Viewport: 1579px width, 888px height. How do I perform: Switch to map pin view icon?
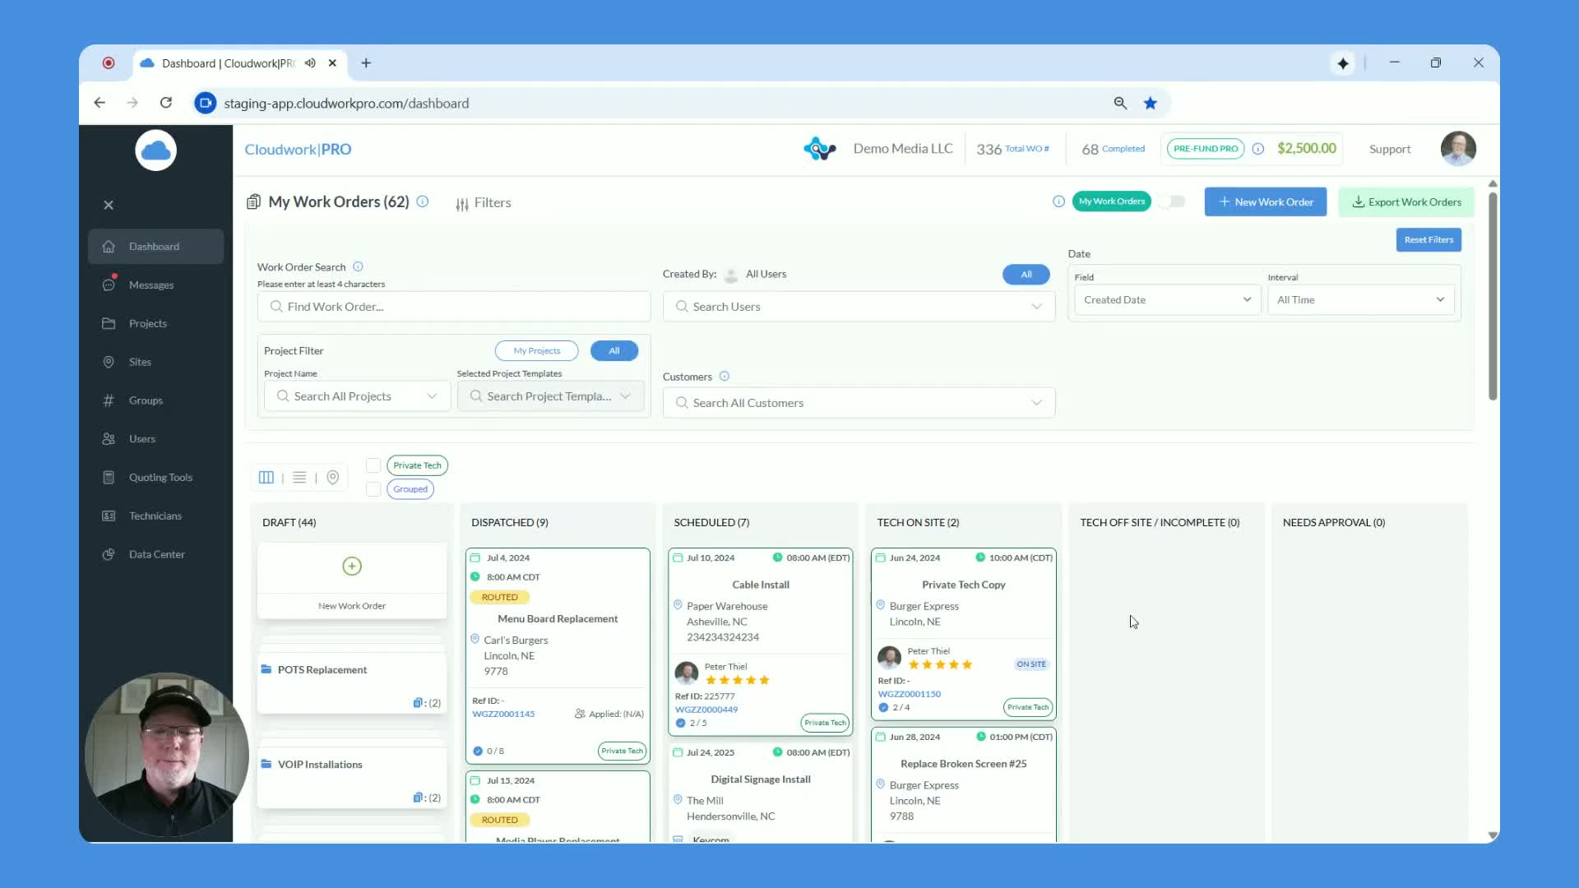click(x=333, y=478)
